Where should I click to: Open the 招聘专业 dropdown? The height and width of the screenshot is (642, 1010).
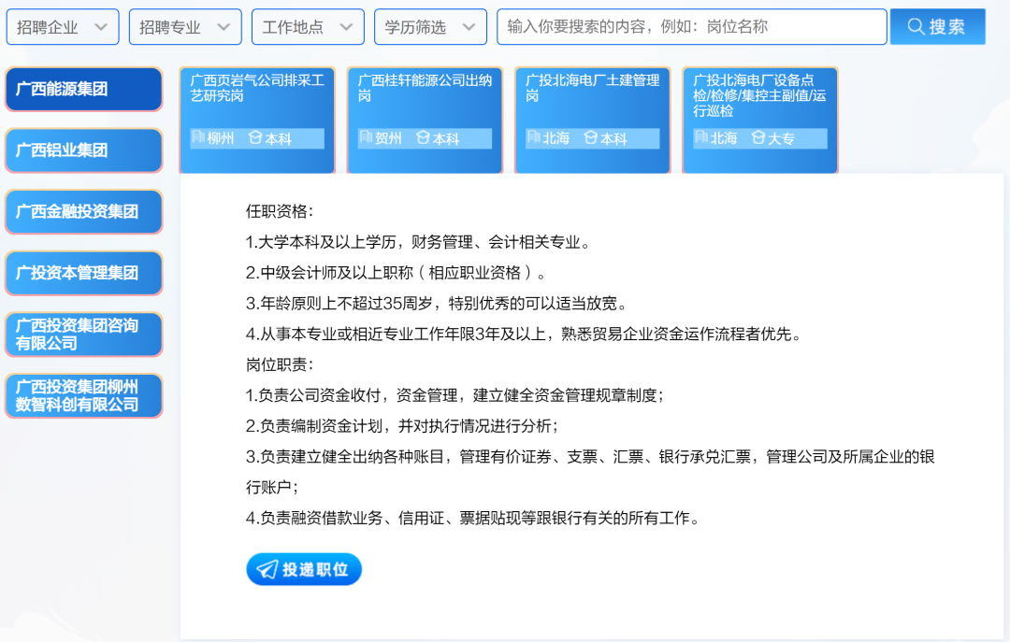pos(185,27)
